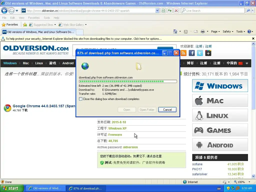Click the Linux link in site navigation
Viewport: 256px width, 192px height.
[x=39, y=63]
